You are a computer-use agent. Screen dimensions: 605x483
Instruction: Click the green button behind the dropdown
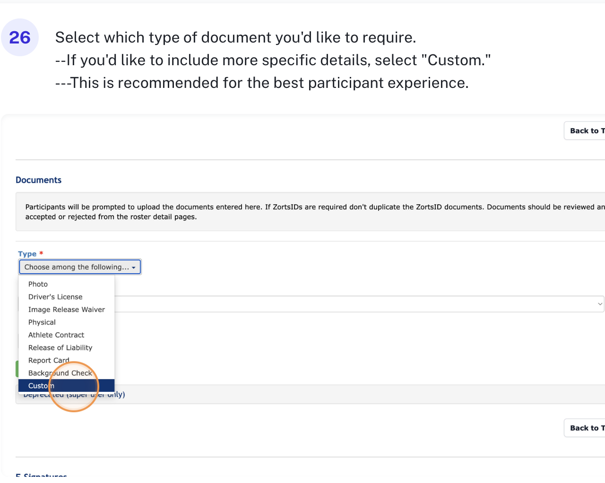pos(17,369)
